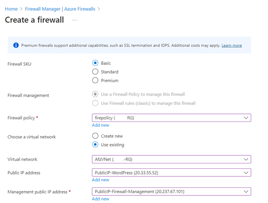268x203 pixels.
Task: Select the Basic firewall SKU
Action: (x=95, y=63)
